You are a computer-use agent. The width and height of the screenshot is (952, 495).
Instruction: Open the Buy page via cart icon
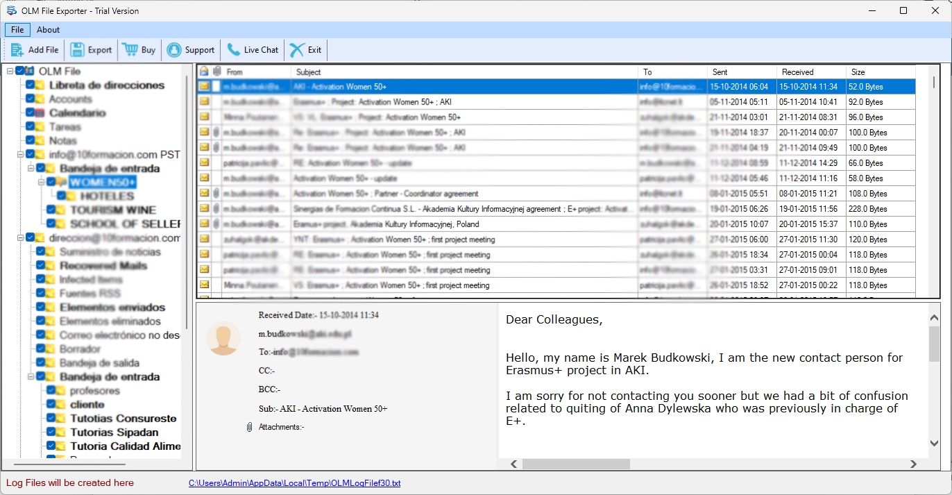pos(129,49)
